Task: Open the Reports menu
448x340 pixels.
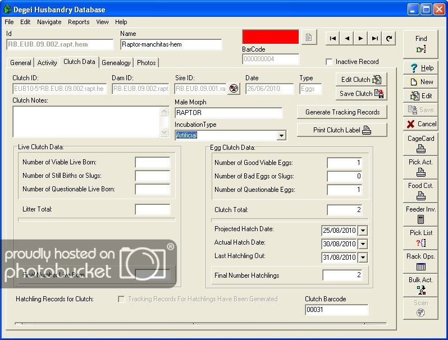Action: [79, 22]
